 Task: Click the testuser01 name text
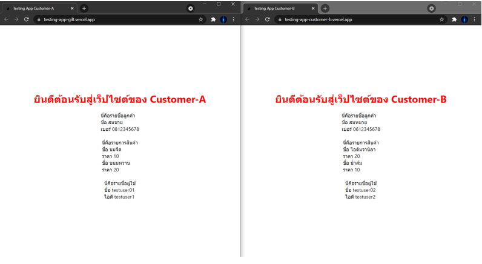[123, 190]
